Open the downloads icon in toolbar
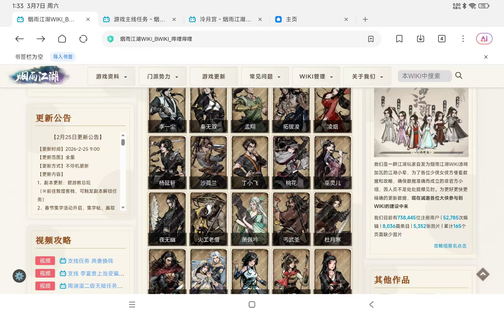504x315 pixels. [x=421, y=39]
